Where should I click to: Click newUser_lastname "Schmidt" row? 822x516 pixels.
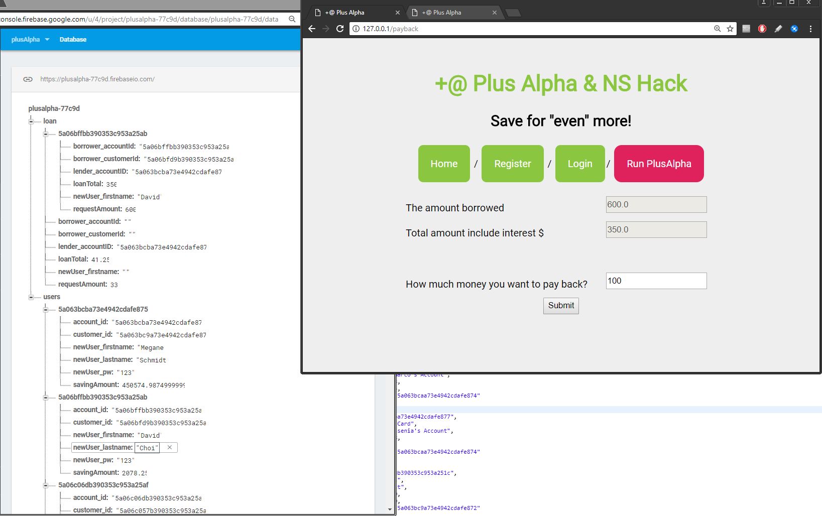(120, 360)
